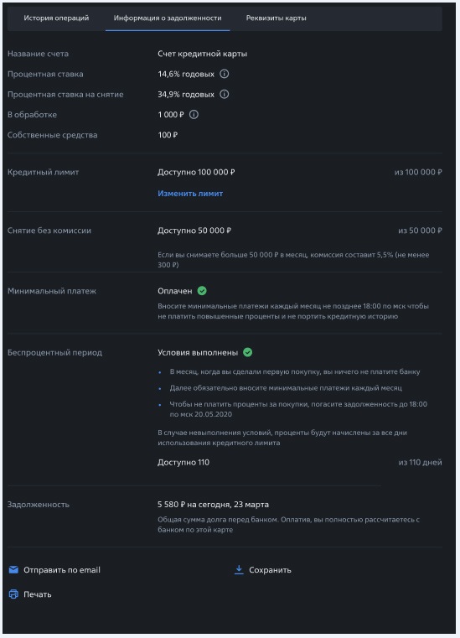The image size is (460, 638).
Task: Click the download arrow icon
Action: coord(239,569)
